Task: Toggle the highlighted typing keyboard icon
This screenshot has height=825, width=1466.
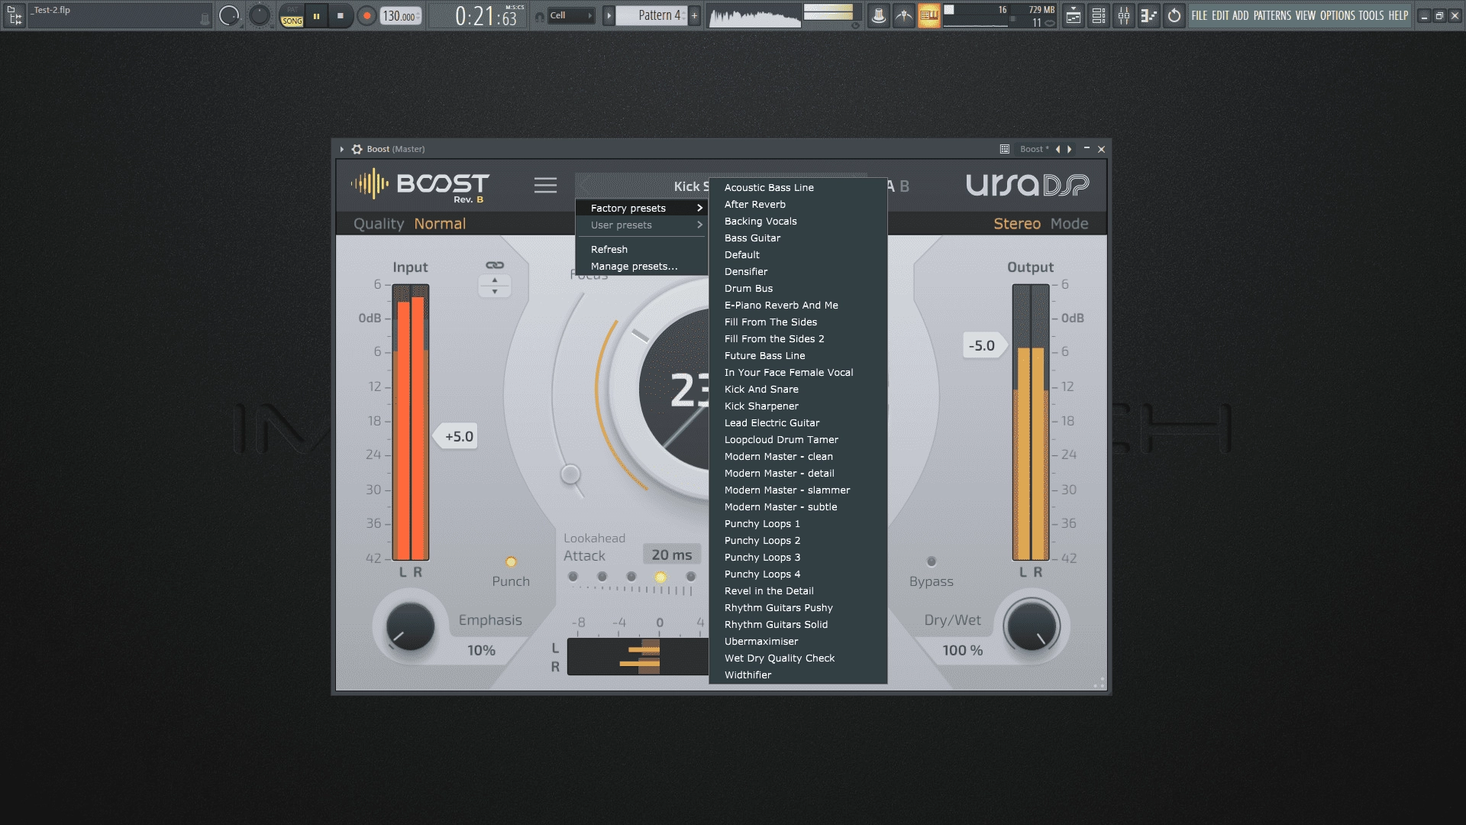Action: pos(929,15)
